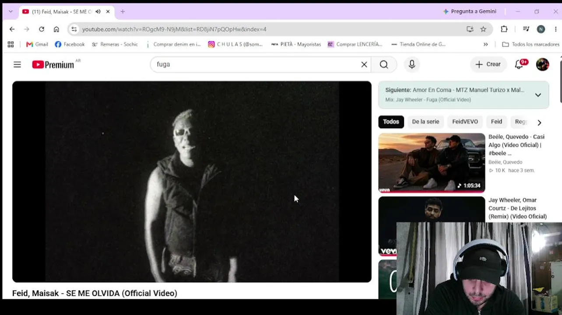The height and width of the screenshot is (315, 562).
Task: Open the De Lejitos (Remix) video title
Action: coord(517,208)
